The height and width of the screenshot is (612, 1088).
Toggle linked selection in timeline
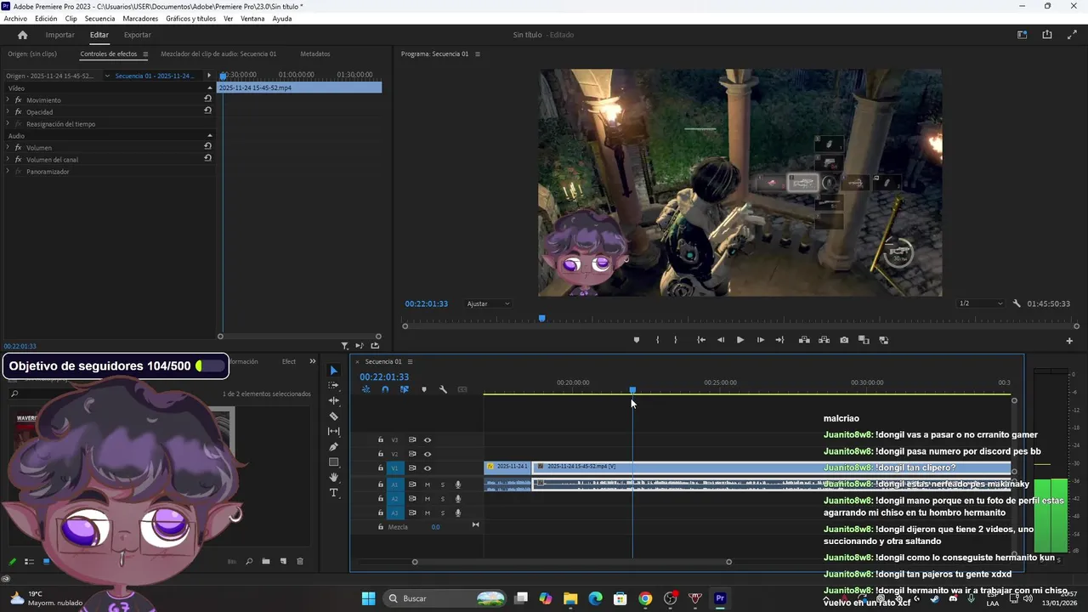(405, 389)
